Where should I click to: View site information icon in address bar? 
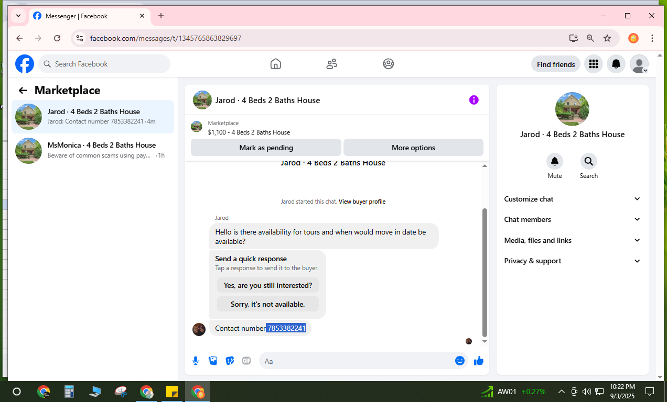click(80, 38)
